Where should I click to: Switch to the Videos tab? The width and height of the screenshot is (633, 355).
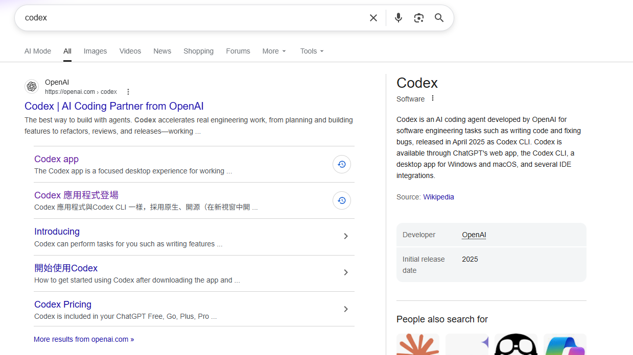coord(130,51)
